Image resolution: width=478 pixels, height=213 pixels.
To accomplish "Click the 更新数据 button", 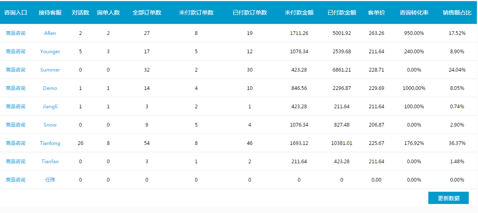I will tap(448, 198).
